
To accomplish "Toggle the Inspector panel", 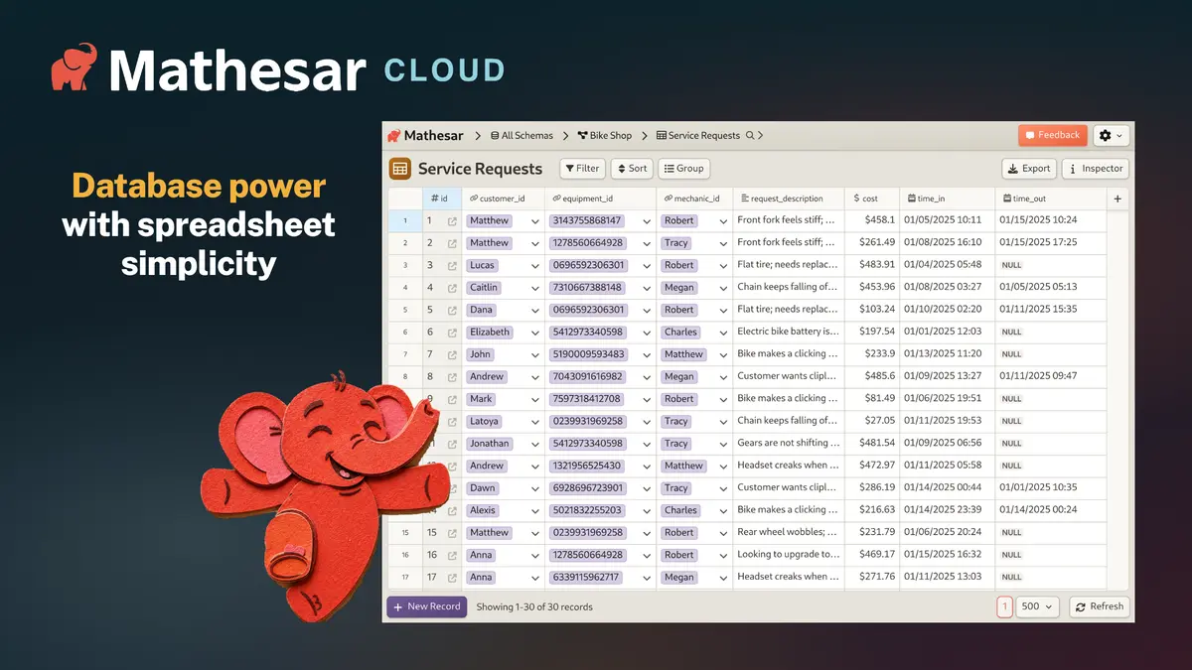I will point(1096,169).
